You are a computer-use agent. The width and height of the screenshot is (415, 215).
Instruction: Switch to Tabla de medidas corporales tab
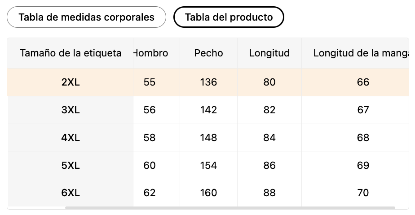(86, 17)
